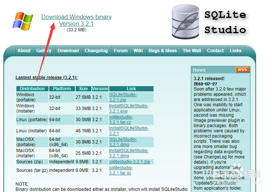
Task: Click the News panel heading
Action: (x=199, y=70)
